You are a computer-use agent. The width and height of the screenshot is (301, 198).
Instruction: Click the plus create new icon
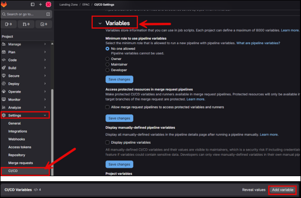click(x=41, y=5)
